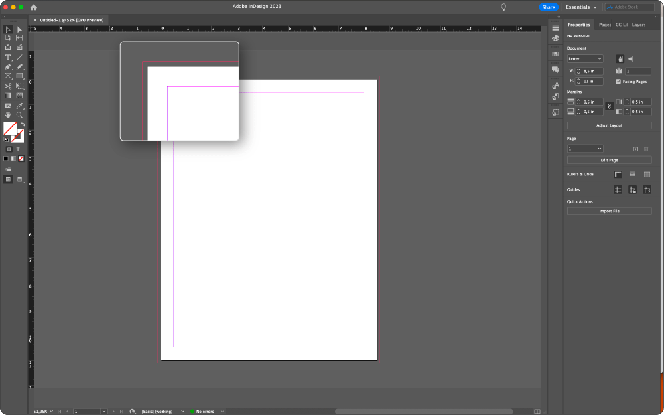
Task: Toggle the margins link chain
Action: 608,106
